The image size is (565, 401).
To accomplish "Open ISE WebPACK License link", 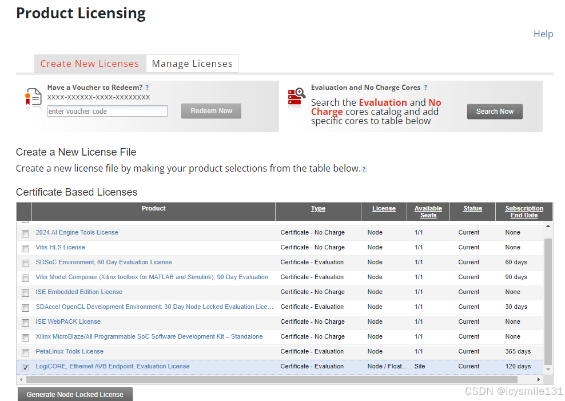I will (x=68, y=321).
